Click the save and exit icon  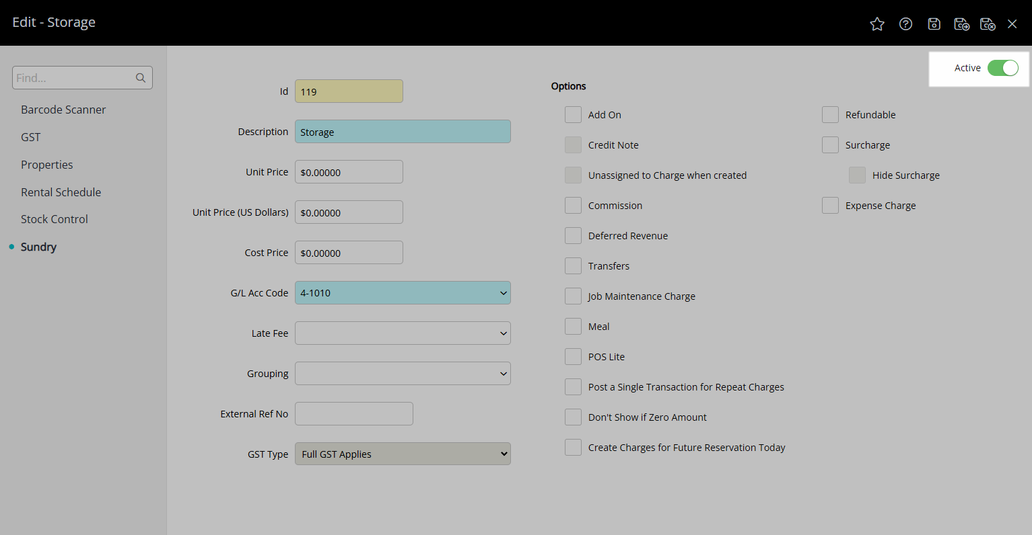(x=988, y=24)
